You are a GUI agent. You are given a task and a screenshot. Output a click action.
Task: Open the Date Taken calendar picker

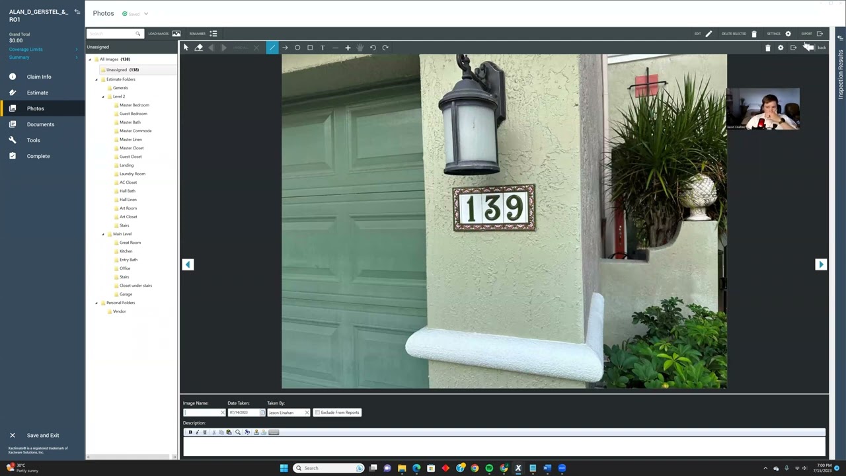[262, 413]
